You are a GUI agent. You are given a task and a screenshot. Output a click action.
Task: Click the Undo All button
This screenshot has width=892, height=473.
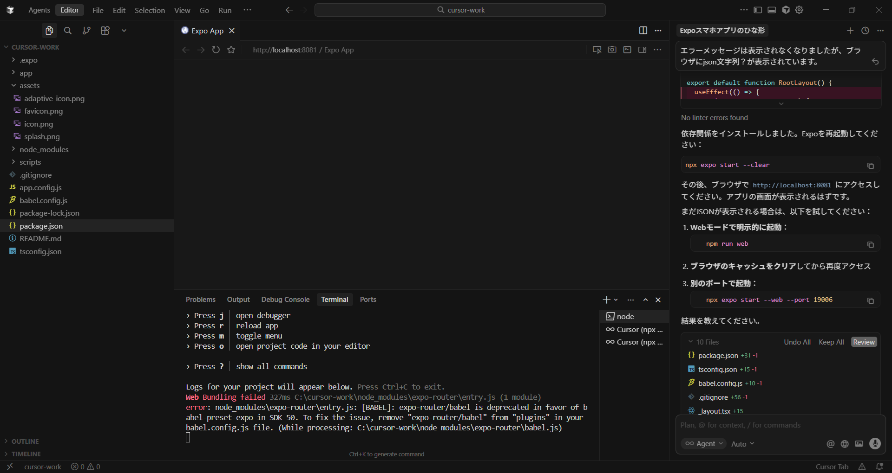(797, 342)
